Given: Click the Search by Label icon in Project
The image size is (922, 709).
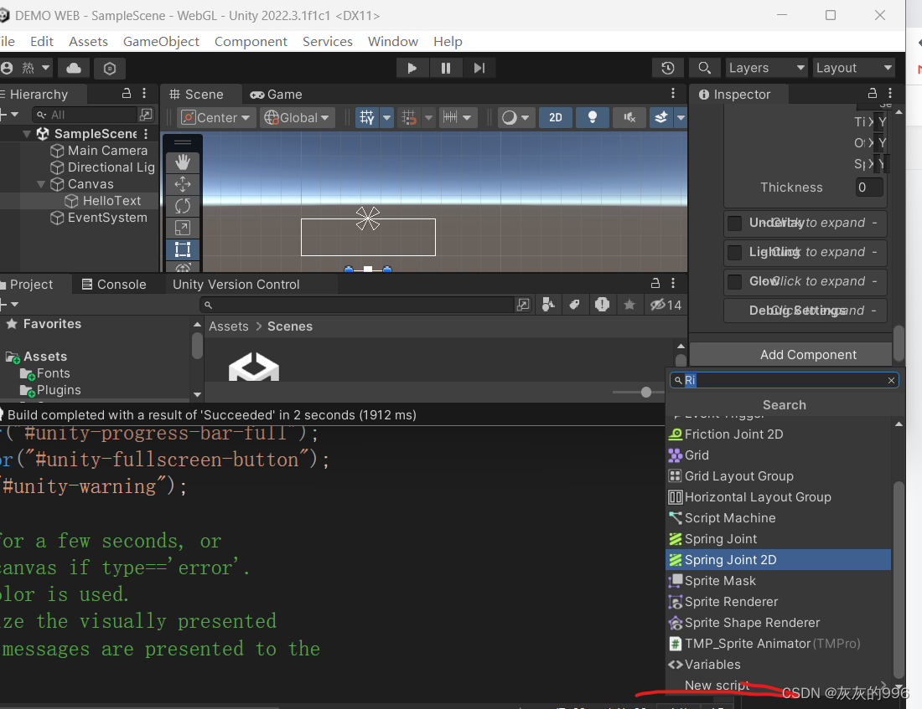Looking at the screenshot, I should click(x=575, y=305).
